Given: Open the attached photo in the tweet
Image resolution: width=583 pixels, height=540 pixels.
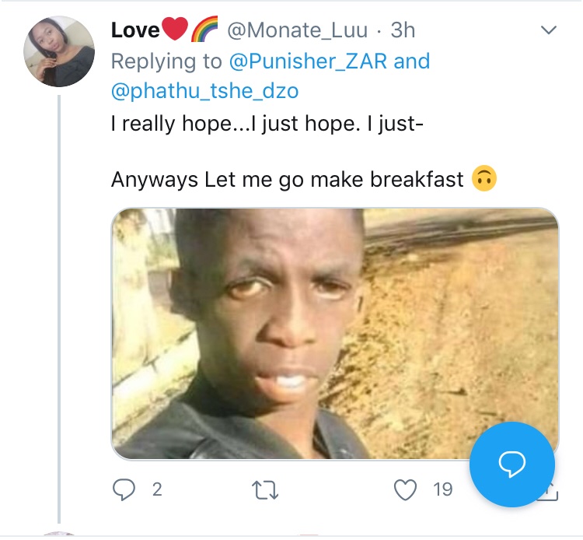Looking at the screenshot, I should (334, 334).
